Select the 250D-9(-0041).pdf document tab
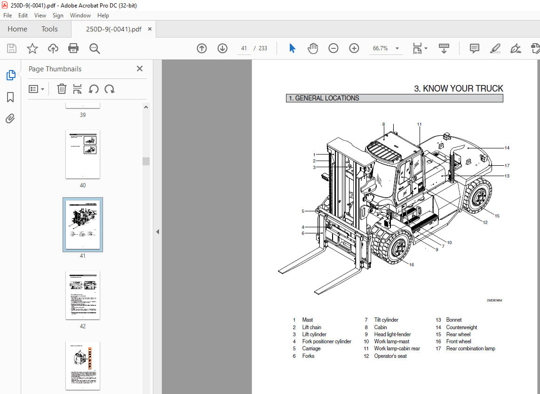Viewport: 540px width, 394px height. [113, 29]
